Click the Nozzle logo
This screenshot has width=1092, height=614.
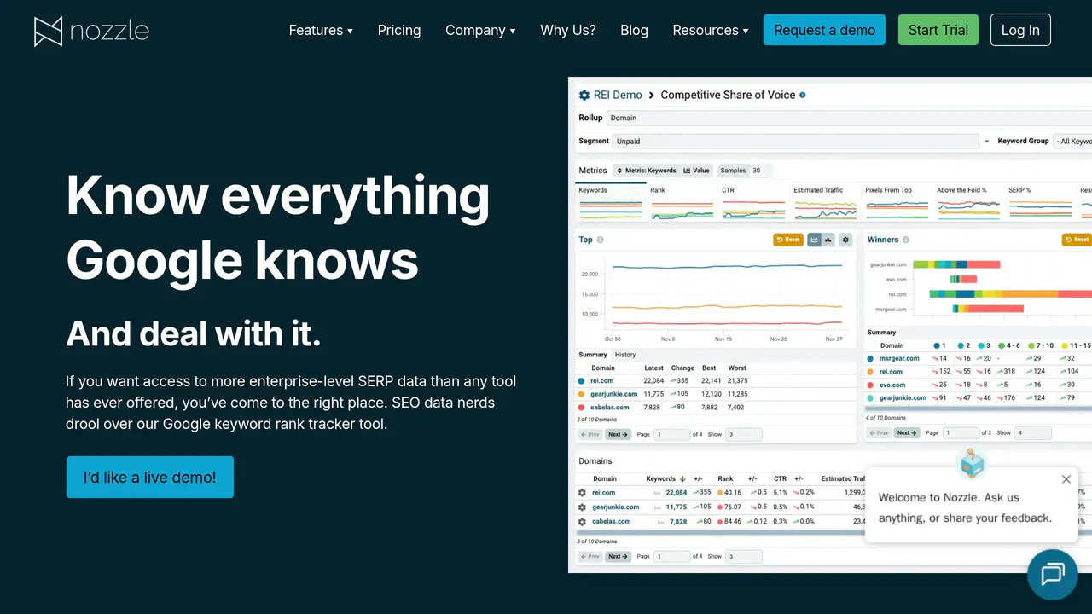point(91,31)
